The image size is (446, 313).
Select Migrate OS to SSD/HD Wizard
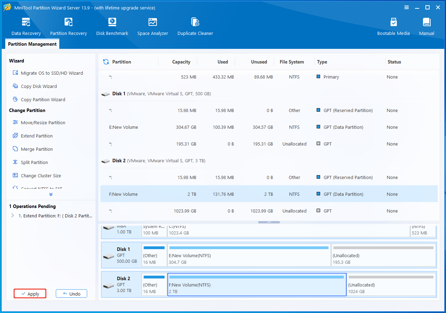click(x=48, y=73)
